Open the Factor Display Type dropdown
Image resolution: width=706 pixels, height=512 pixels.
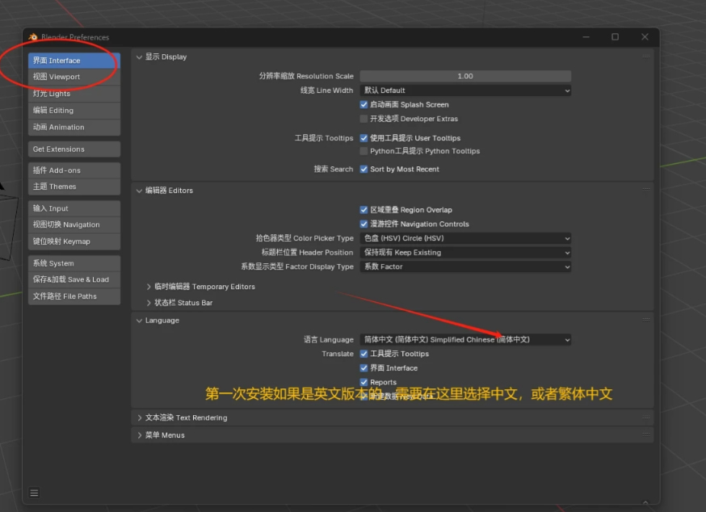point(465,266)
